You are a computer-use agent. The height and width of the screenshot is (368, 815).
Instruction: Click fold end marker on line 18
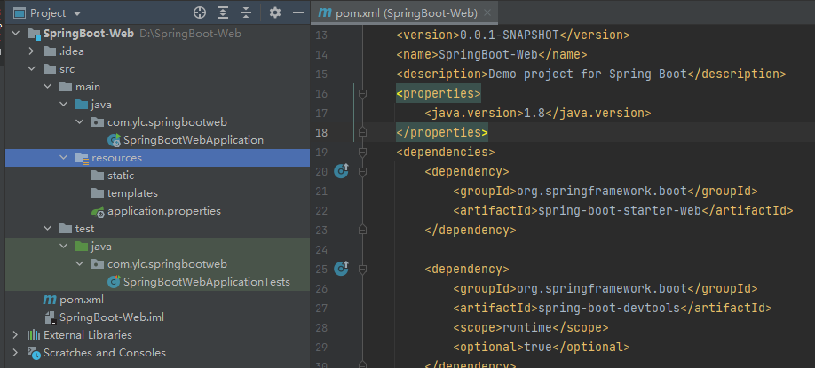[x=362, y=132]
